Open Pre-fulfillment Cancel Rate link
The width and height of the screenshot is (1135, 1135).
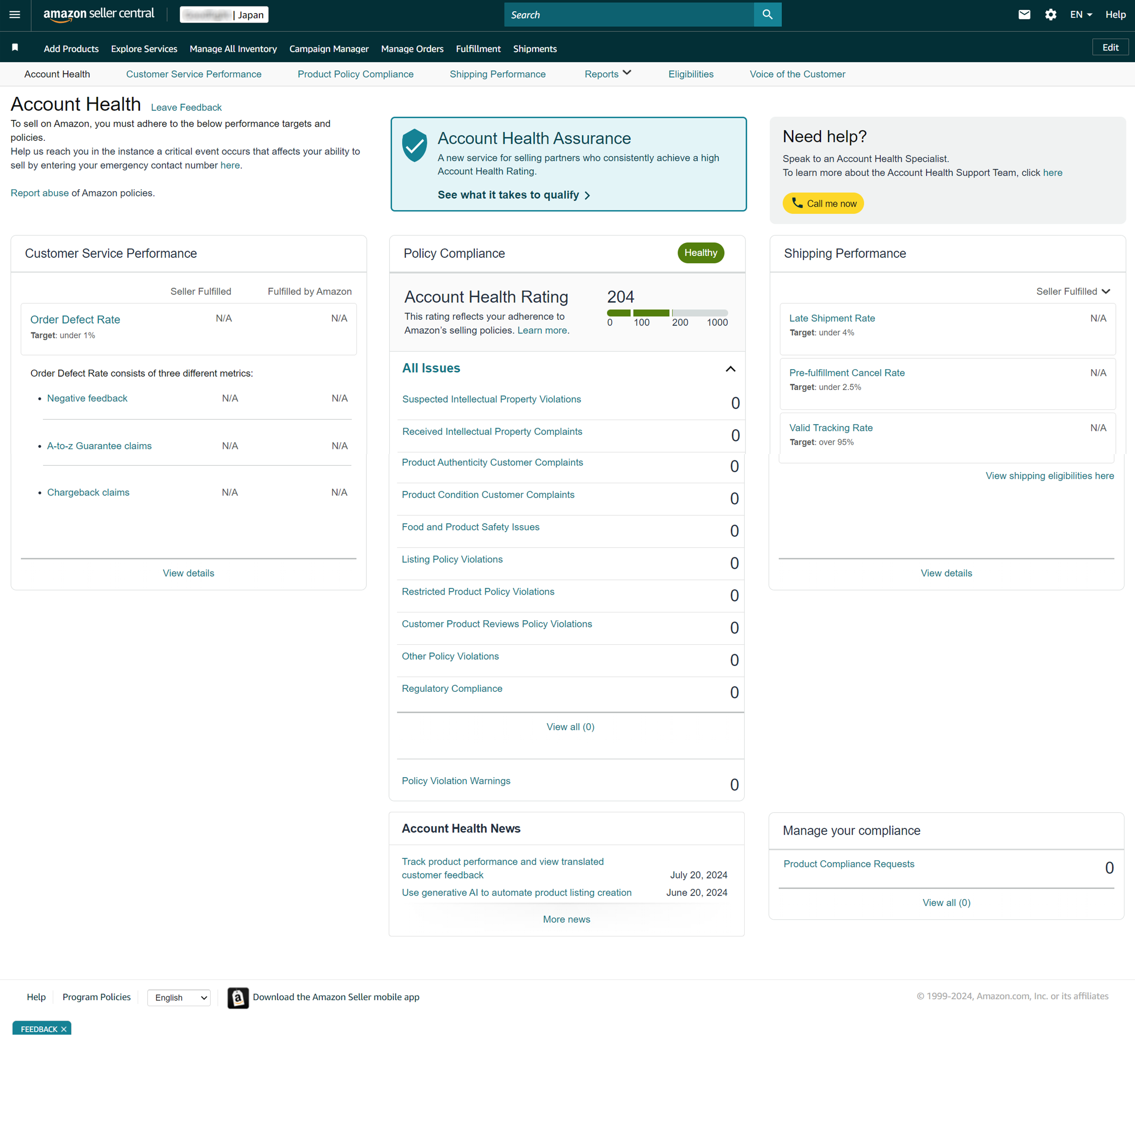(x=847, y=373)
